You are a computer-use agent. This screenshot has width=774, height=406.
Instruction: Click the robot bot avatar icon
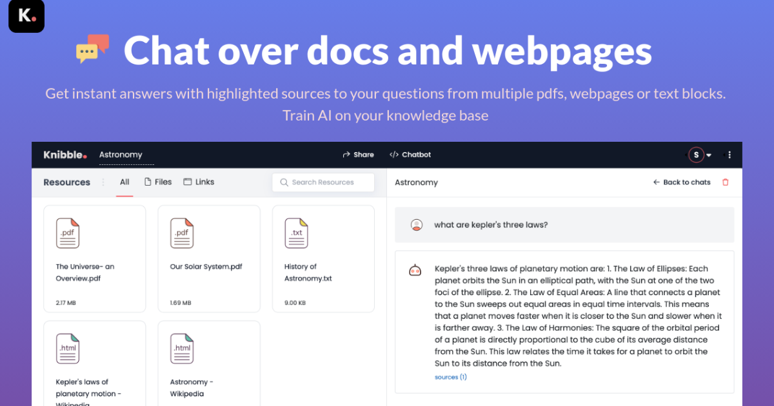point(415,270)
